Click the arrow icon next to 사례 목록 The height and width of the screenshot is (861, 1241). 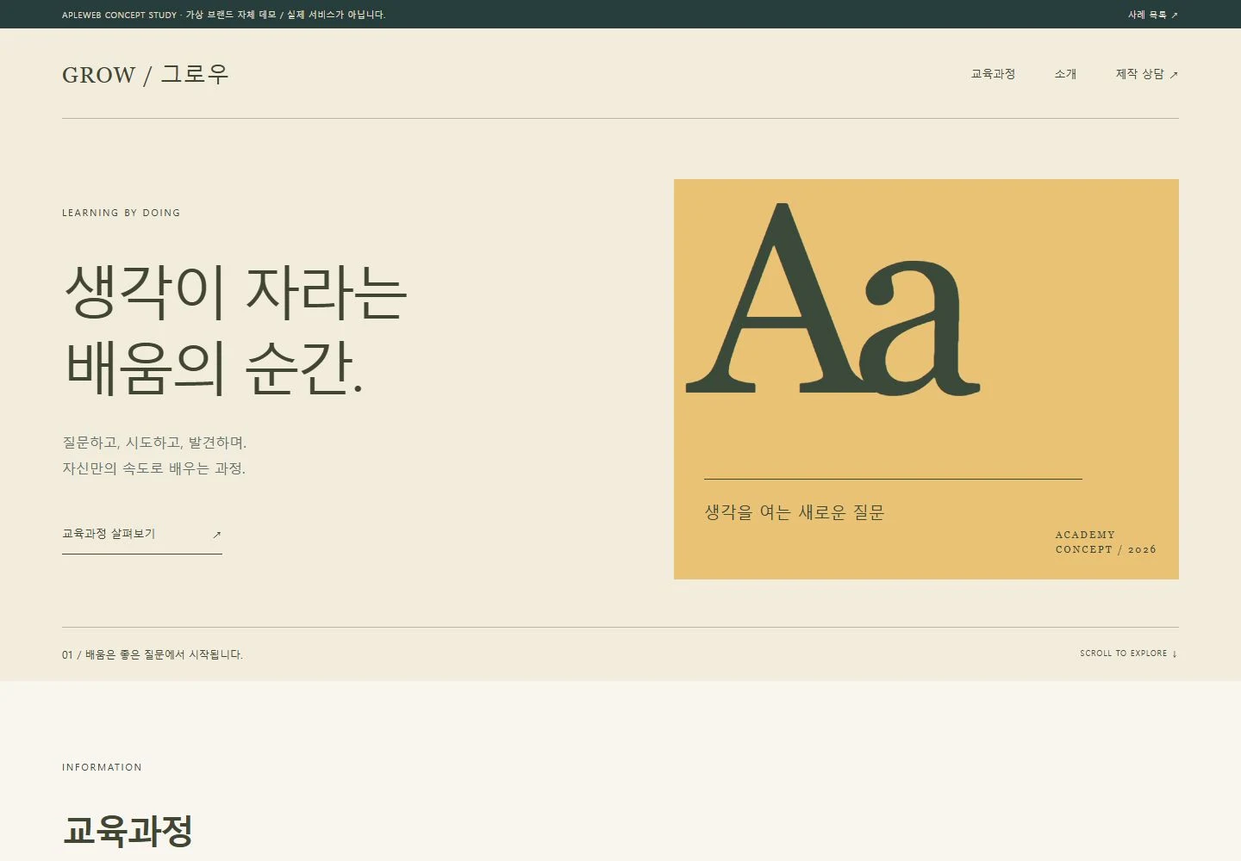click(x=1174, y=15)
